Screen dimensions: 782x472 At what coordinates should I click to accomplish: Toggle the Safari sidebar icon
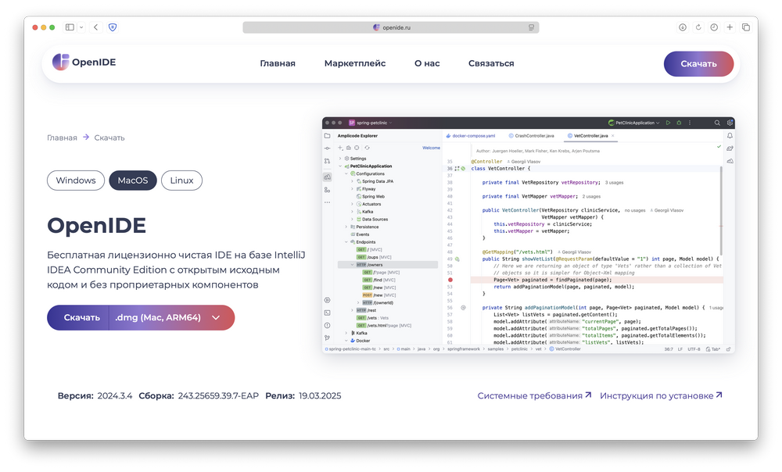[70, 27]
